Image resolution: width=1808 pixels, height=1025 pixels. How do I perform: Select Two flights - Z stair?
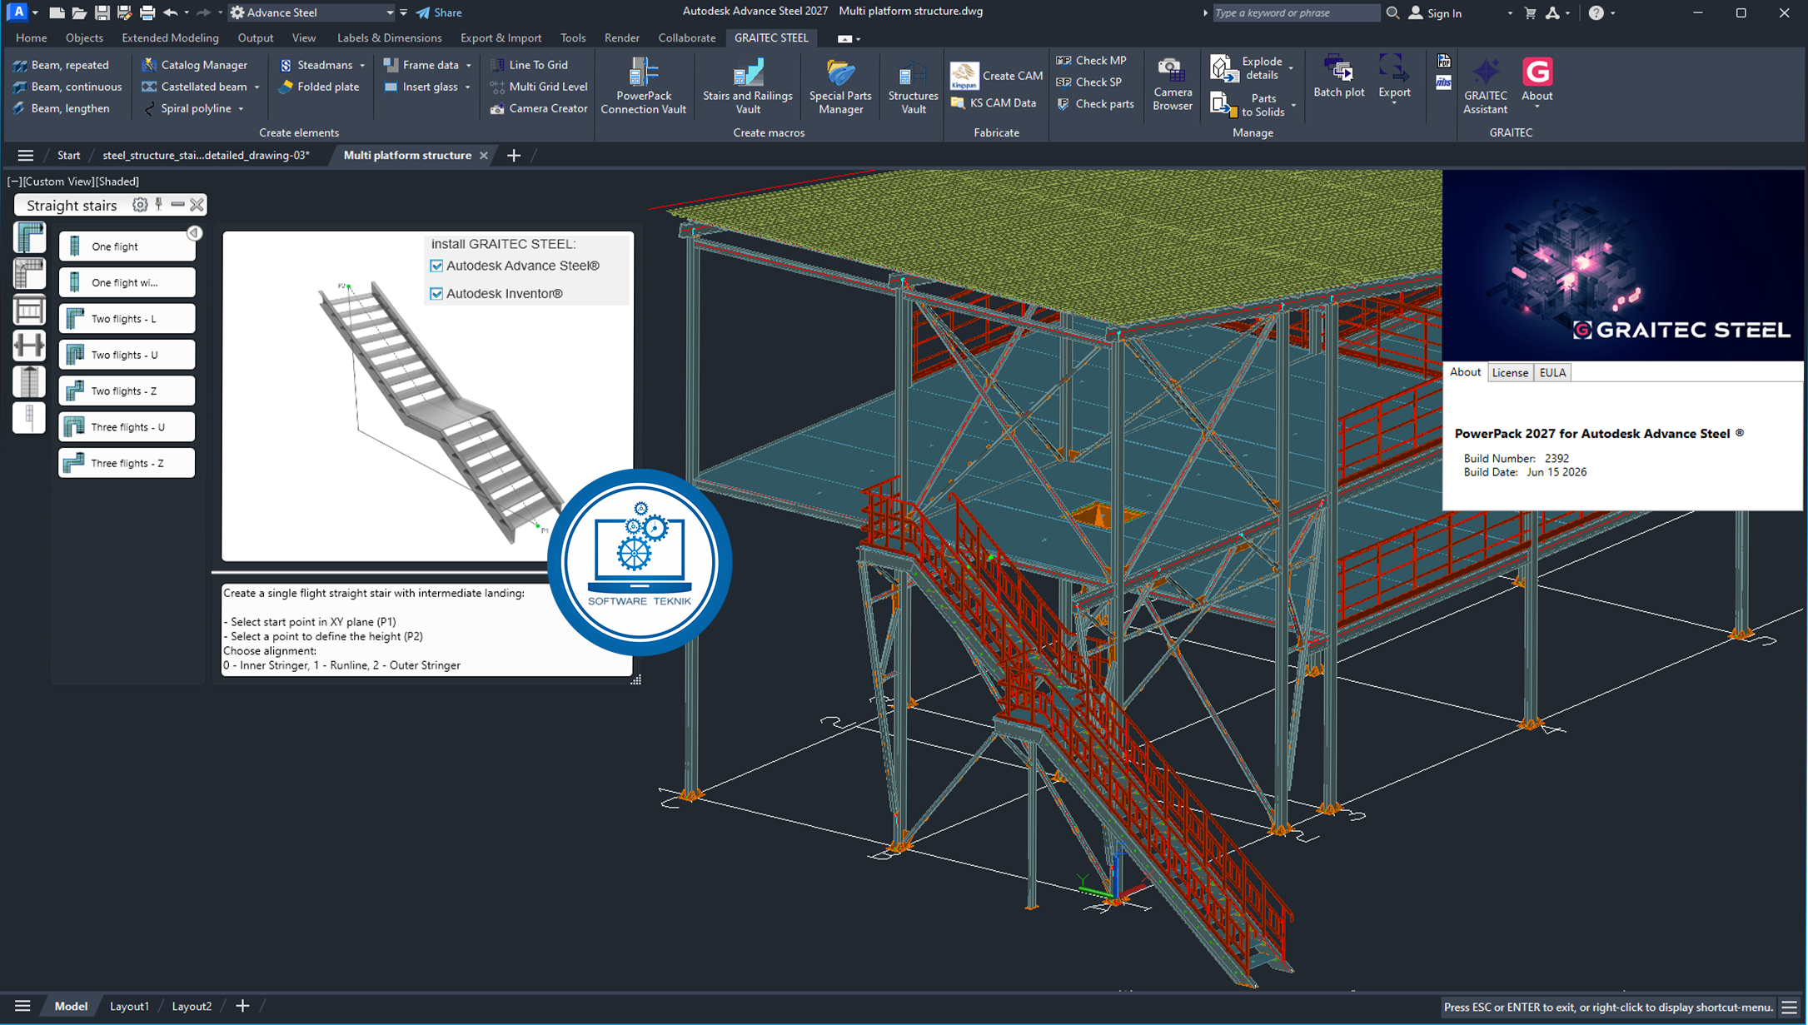click(x=127, y=391)
